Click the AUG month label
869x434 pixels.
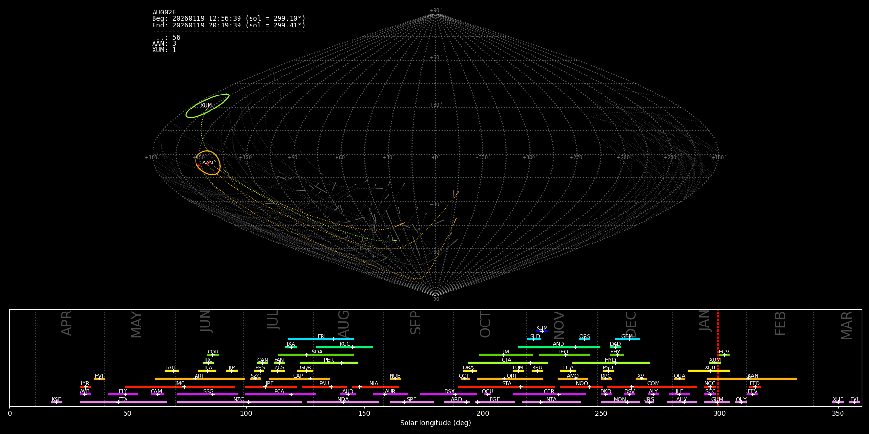click(344, 323)
